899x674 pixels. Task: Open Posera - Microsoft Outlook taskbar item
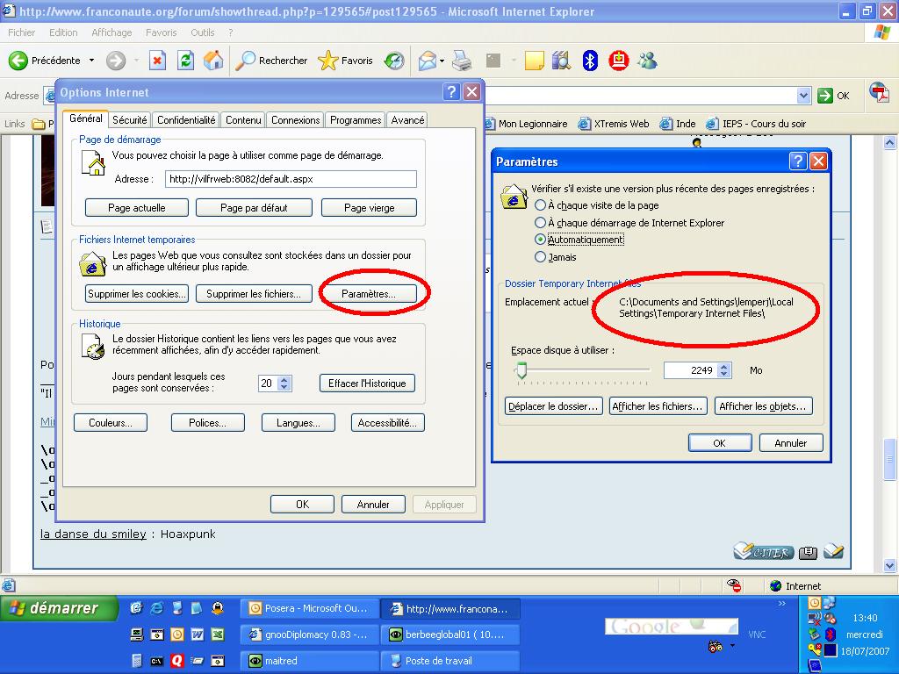point(310,608)
